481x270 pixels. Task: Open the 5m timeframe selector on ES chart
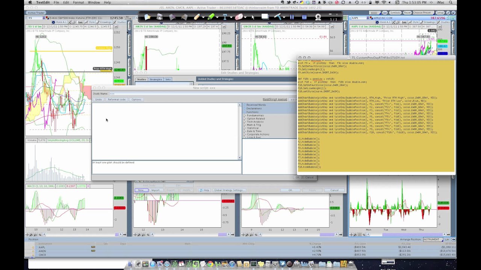[x=80, y=22]
